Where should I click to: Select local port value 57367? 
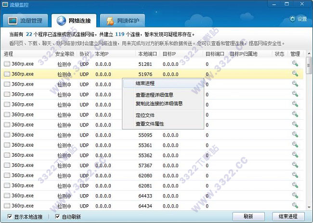(x=145, y=165)
